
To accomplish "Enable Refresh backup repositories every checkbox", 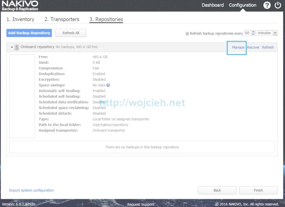I will [x=187, y=33].
